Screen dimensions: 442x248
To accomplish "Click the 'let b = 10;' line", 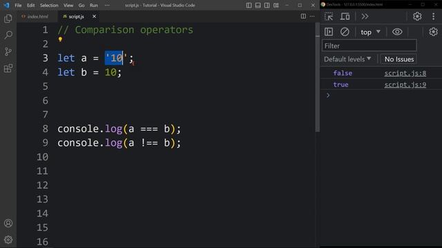I will click(x=89, y=72).
